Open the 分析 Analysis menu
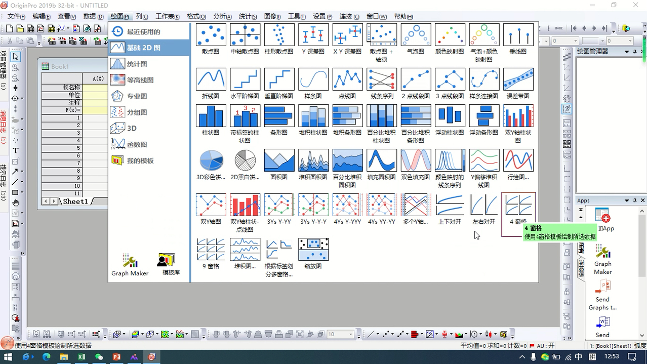 click(x=223, y=17)
